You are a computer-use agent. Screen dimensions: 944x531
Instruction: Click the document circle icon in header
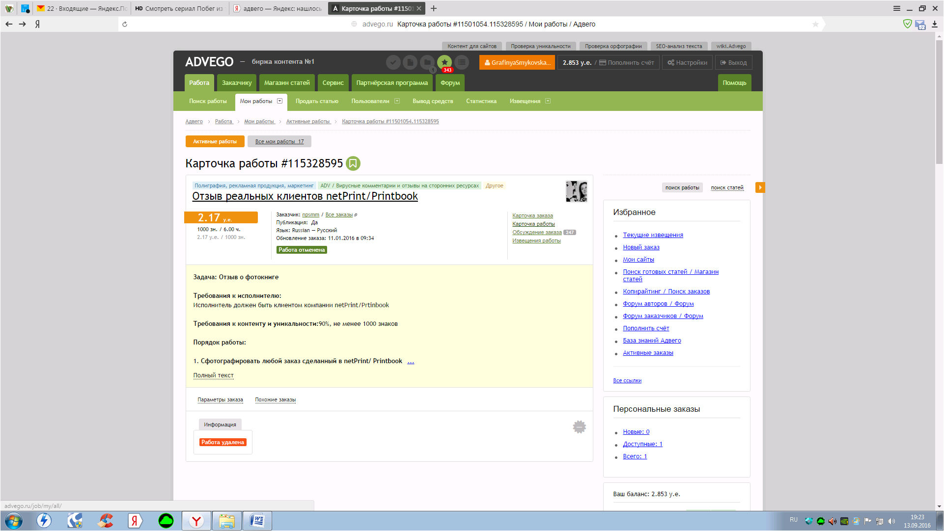point(410,62)
